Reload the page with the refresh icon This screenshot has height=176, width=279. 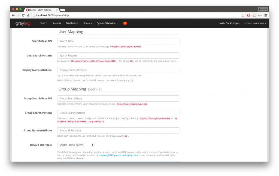pos(23,15)
